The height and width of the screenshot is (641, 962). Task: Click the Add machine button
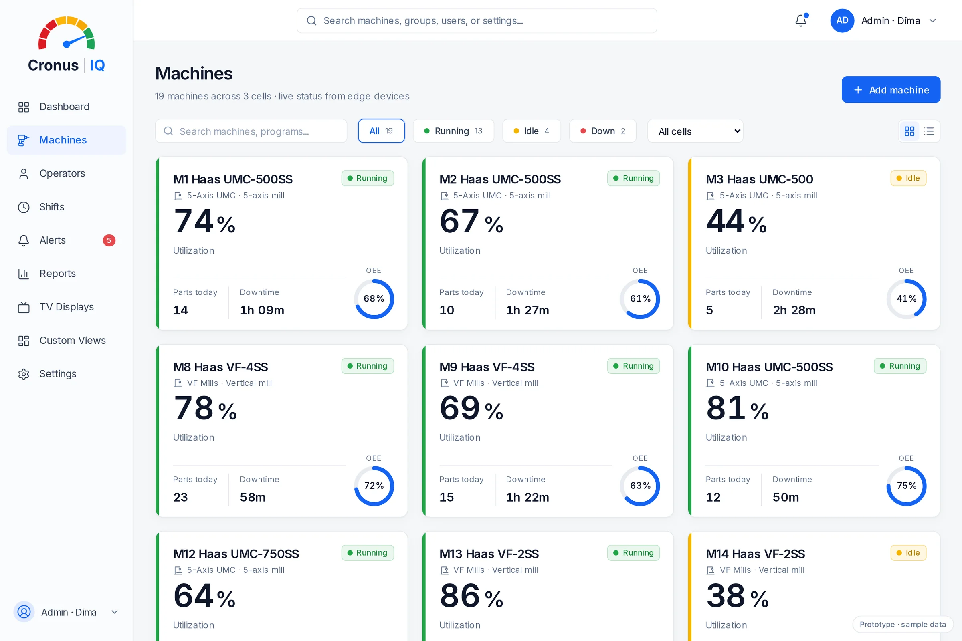(891, 89)
